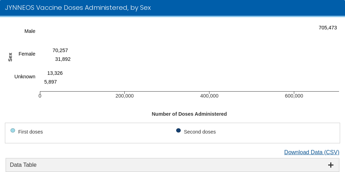This screenshot has width=345, height=172.
Task: Click the 600,000 axis tick label
Action: pyautogui.click(x=294, y=96)
